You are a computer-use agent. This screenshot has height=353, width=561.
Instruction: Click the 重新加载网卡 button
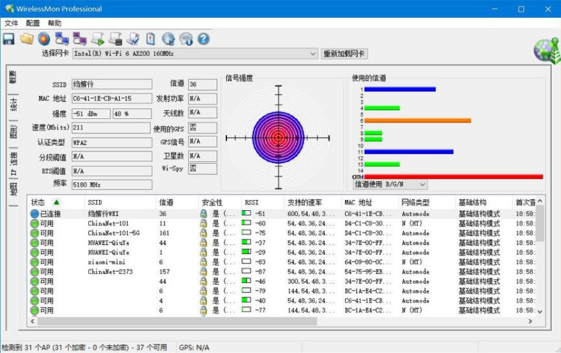(344, 54)
